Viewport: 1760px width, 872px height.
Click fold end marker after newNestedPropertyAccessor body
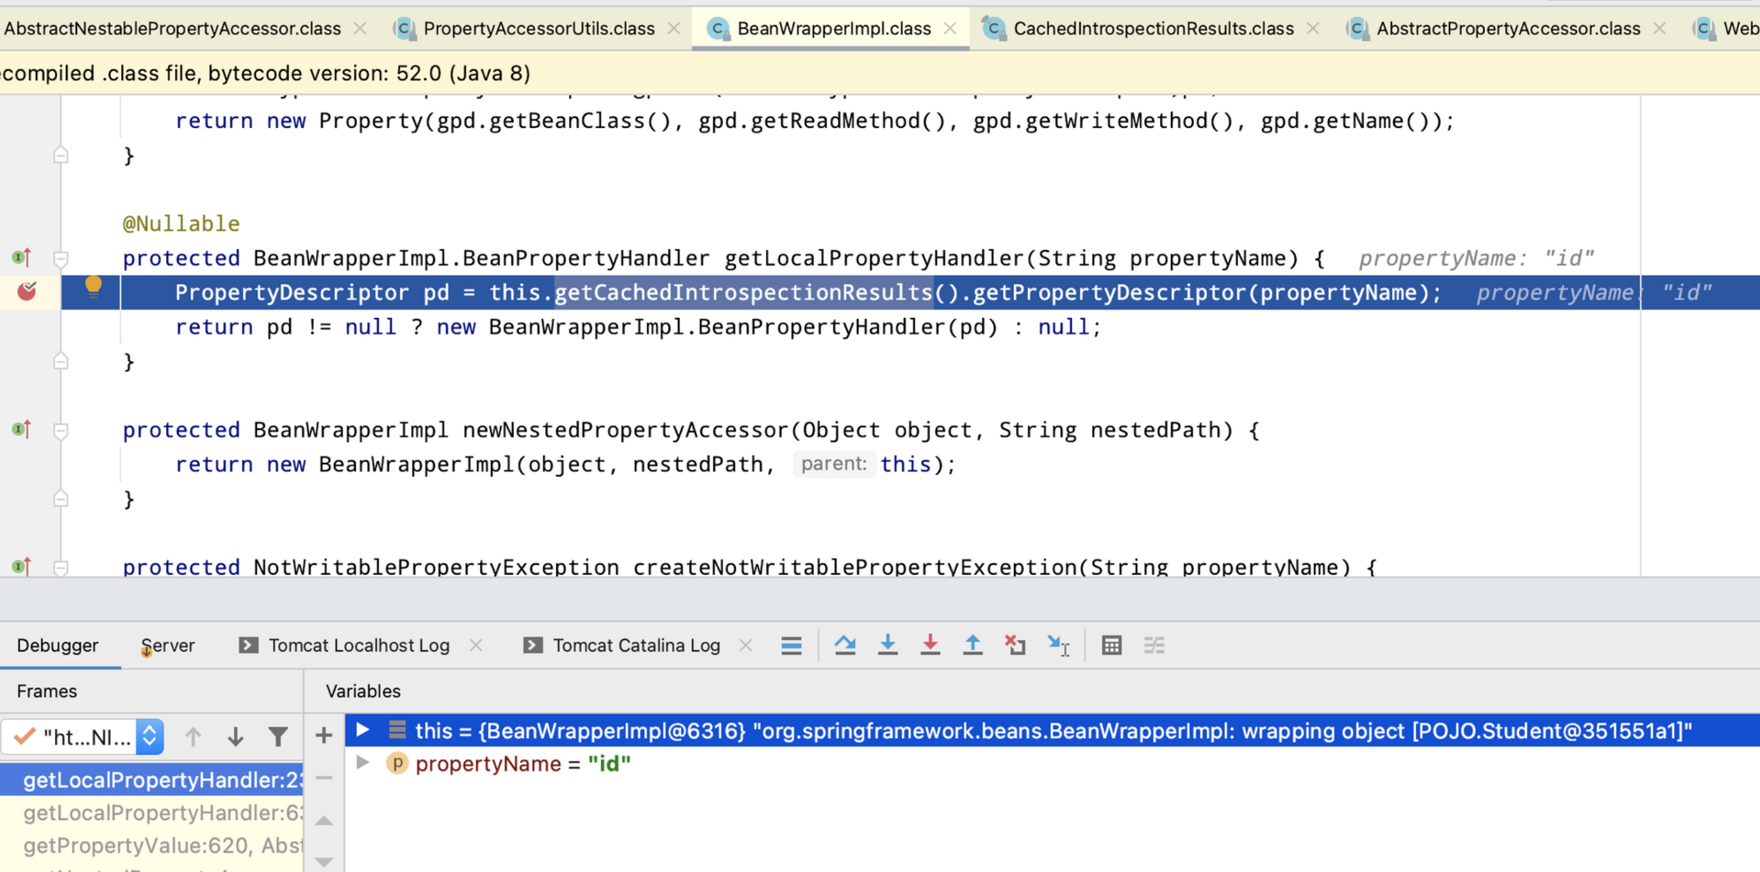pos(61,498)
